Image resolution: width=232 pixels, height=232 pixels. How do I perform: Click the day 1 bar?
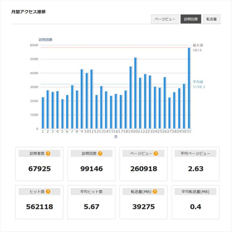pyautogui.click(x=43, y=113)
